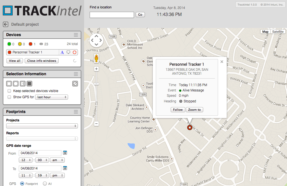
Task: Open the To date calendar picker
Action: pos(65,168)
